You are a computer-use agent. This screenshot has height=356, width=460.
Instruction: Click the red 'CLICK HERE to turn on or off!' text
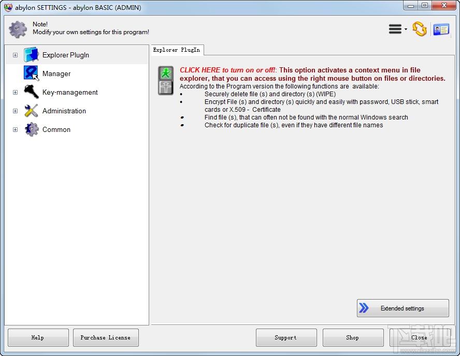pos(227,70)
